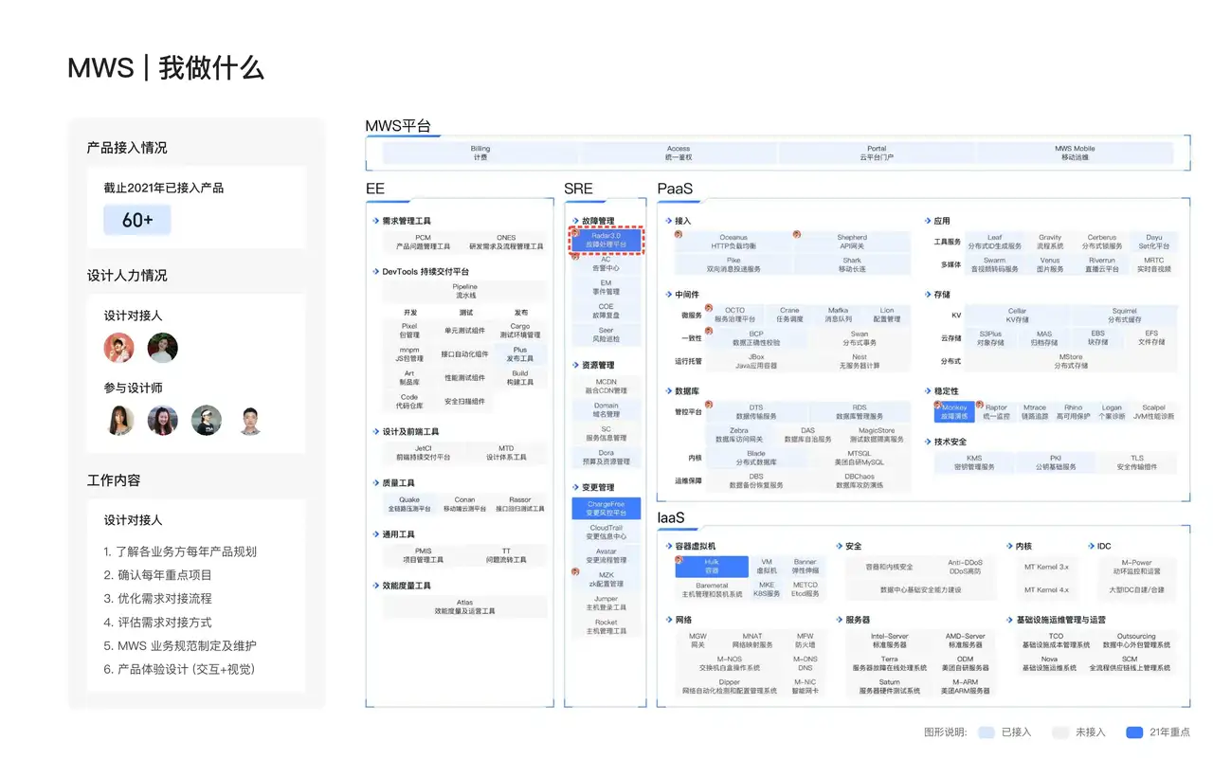Select the Hulk 容器 cell
1213x759 pixels.
point(712,567)
